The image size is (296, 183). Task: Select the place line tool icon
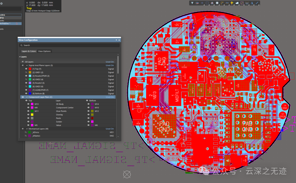tap(257, 3)
